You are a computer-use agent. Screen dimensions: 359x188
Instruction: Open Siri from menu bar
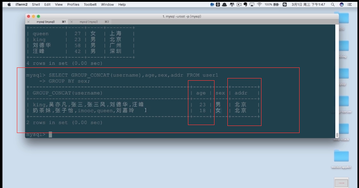tap(341, 4)
